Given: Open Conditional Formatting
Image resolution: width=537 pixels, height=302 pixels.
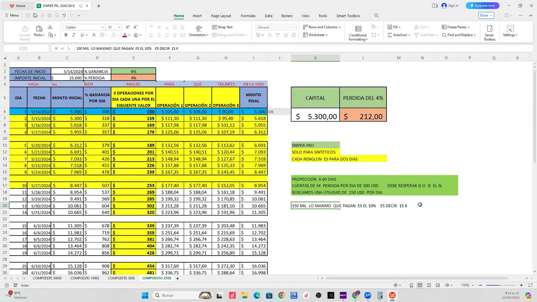Looking at the screenshot, I should point(357,33).
